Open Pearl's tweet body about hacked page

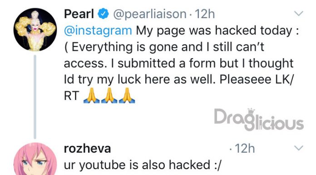point(181,63)
